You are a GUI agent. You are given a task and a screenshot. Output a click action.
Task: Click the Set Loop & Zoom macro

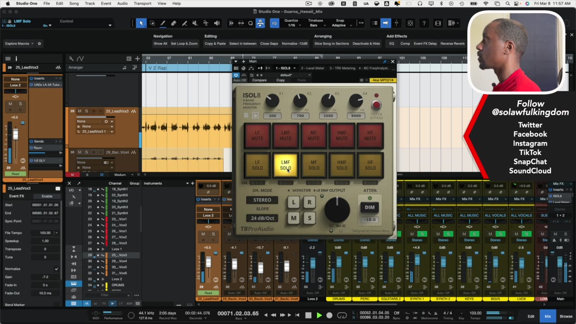click(x=184, y=44)
